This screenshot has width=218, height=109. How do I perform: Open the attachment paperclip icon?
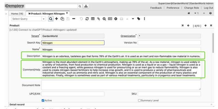98,19
